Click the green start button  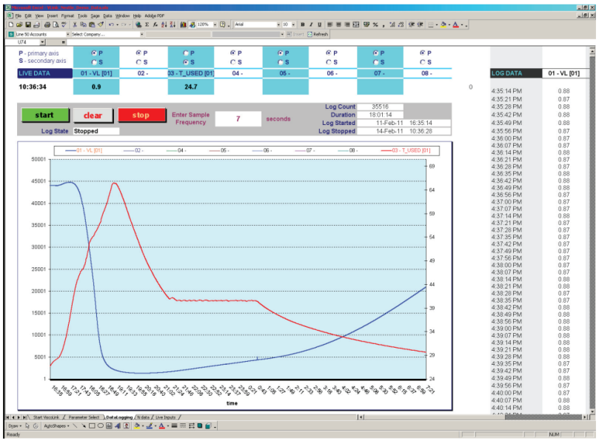[45, 115]
